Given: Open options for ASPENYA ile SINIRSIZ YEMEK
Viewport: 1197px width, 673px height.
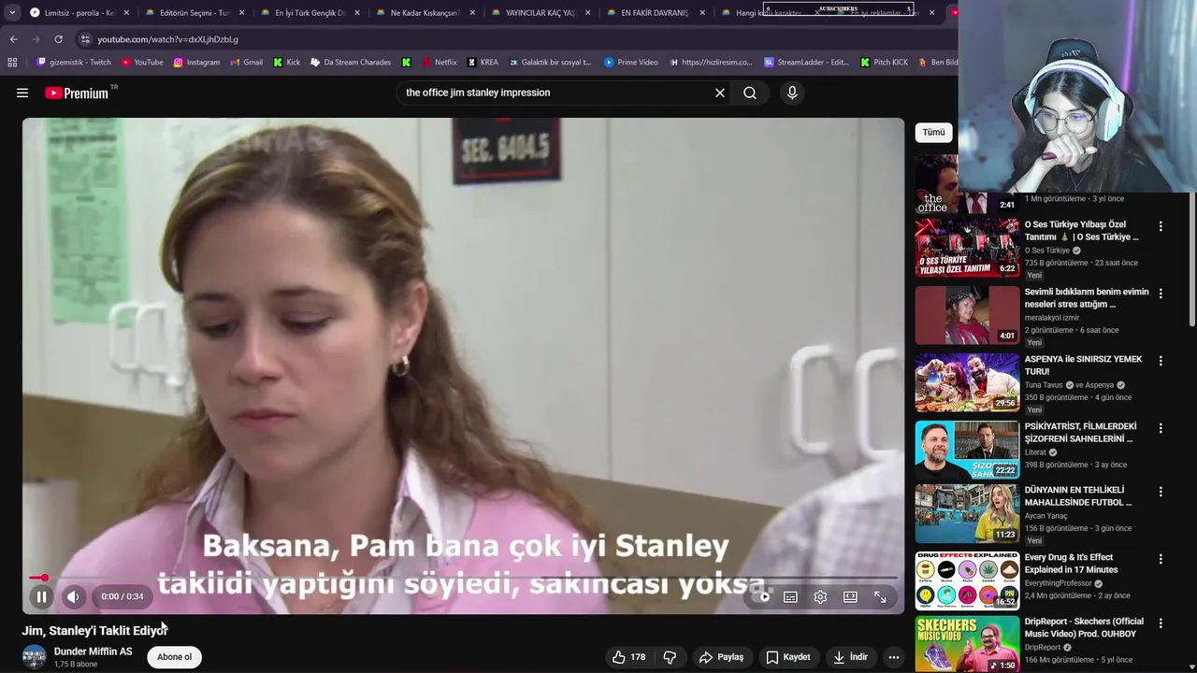Looking at the screenshot, I should pyautogui.click(x=1161, y=361).
